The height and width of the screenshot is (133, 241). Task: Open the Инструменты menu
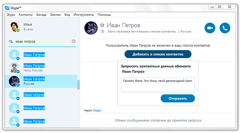[84, 15]
